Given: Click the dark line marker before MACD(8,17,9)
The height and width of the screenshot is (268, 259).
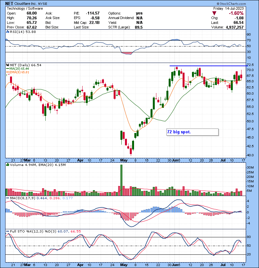Looking at the screenshot, I should pos(7,198).
